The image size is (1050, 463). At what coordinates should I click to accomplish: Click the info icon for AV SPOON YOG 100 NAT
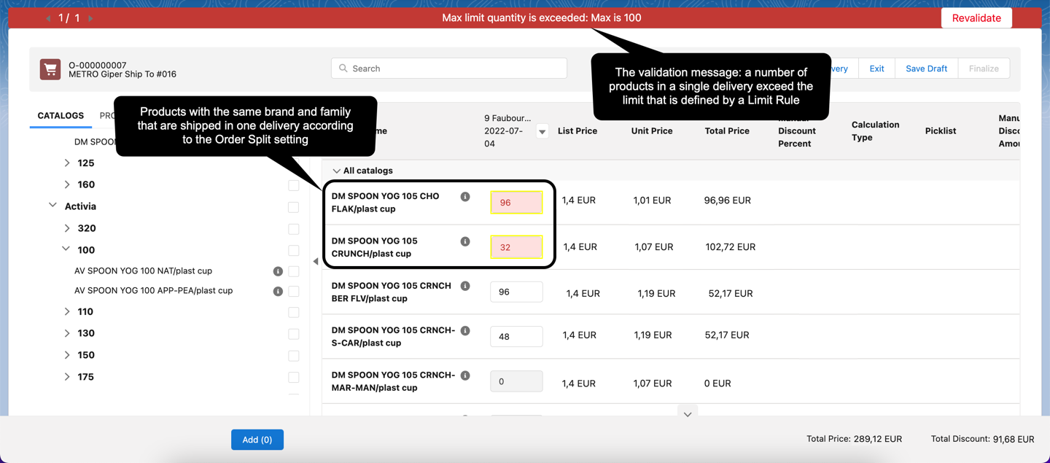coord(278,271)
